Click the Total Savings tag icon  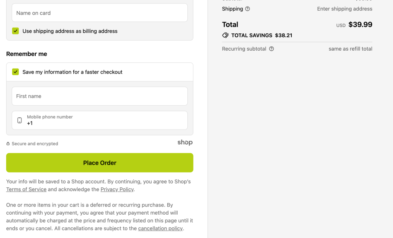pos(225,35)
